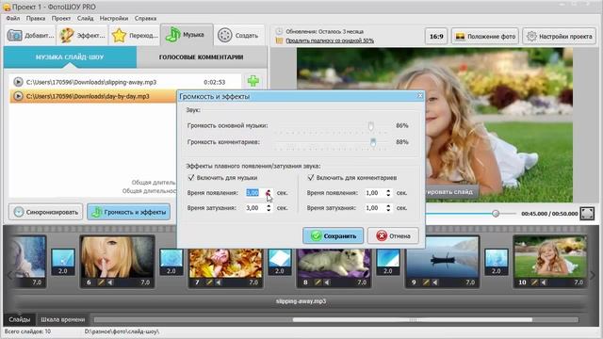Edit slide 8 with its pencil icon
603x339 pixels.
318,282
